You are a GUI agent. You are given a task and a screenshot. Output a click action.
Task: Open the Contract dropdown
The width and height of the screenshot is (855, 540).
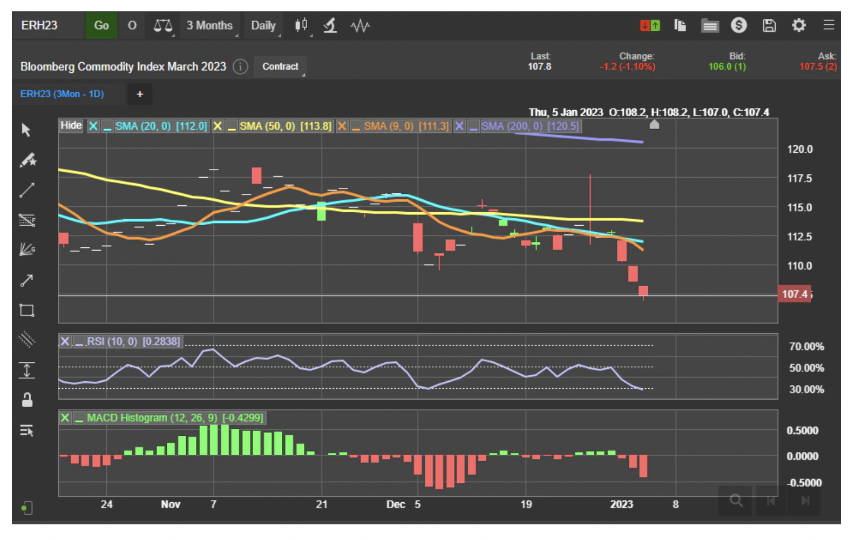click(280, 66)
